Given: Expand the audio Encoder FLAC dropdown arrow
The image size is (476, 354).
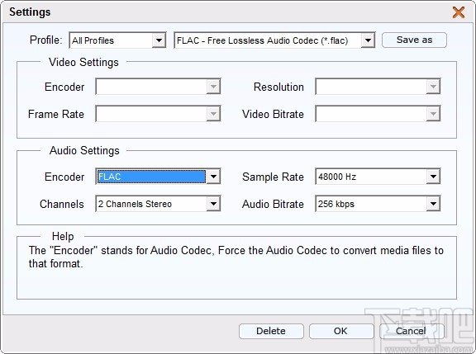Looking at the screenshot, I should pyautogui.click(x=213, y=177).
